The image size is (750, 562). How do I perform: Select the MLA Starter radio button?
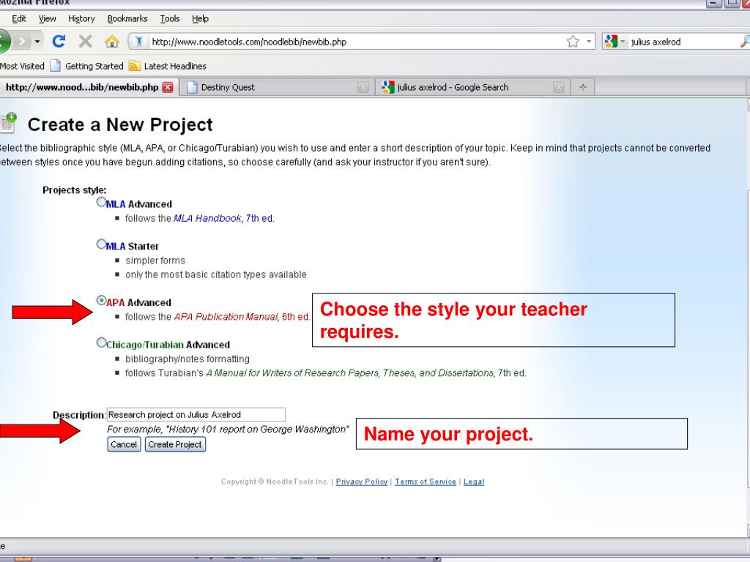101,244
